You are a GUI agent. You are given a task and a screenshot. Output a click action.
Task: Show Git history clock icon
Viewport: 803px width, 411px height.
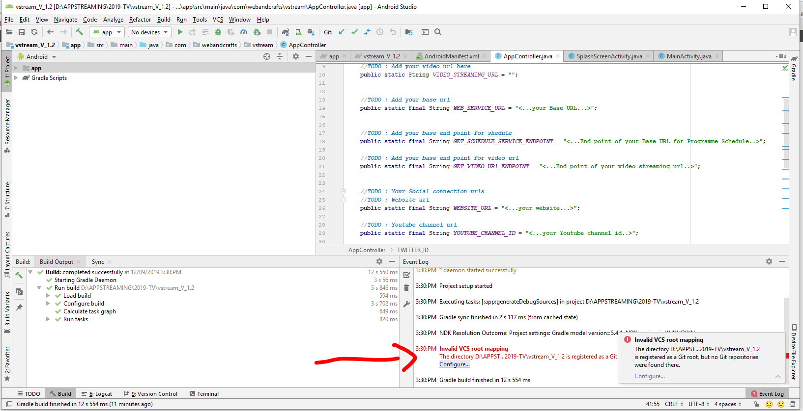tap(380, 32)
